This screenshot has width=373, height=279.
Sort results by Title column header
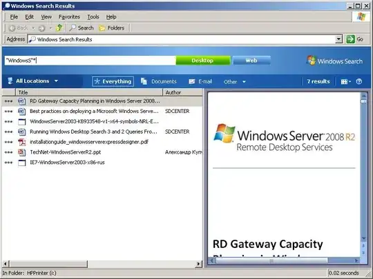tap(89, 92)
